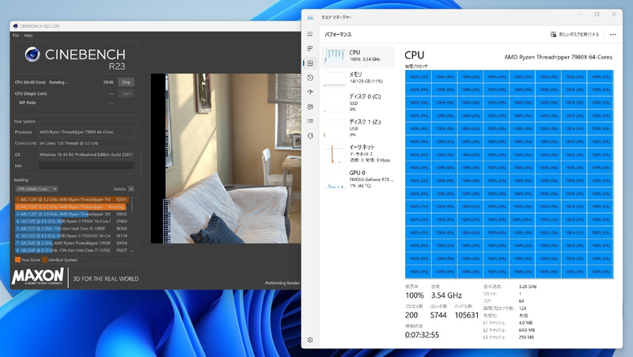Select ranking entry 2 marked Running
633x357 pixels.
tap(72, 207)
